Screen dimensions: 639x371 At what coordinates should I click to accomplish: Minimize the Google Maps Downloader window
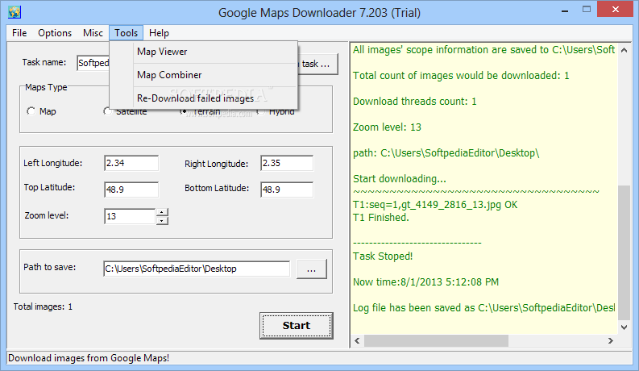click(565, 10)
